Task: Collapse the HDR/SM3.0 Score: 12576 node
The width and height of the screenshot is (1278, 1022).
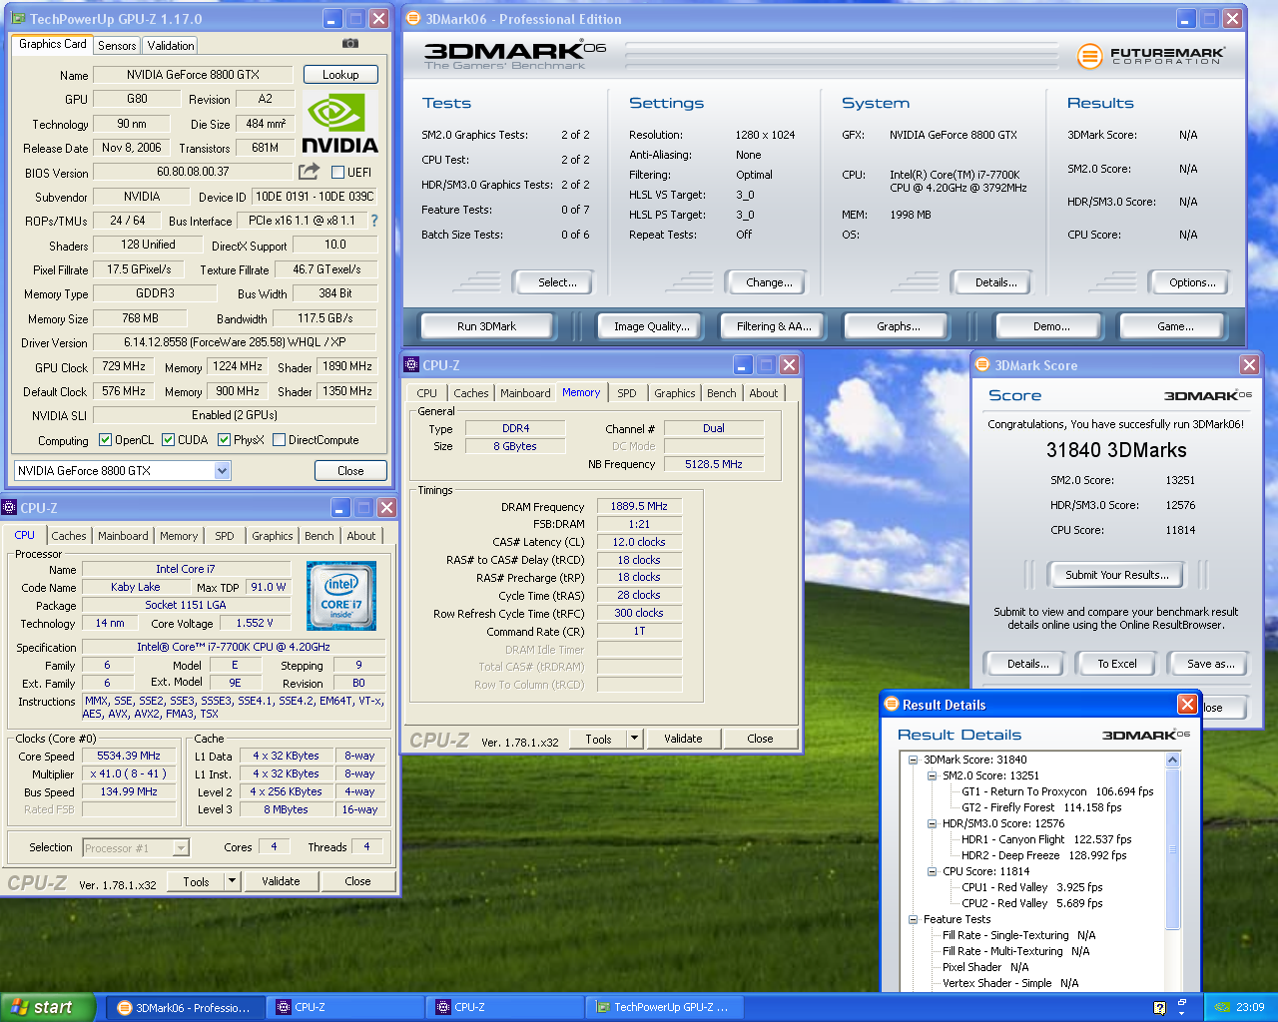Action: [x=932, y=823]
